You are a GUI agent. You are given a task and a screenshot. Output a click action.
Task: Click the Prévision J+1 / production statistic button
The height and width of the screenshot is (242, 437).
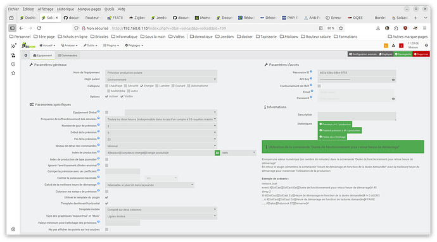tap(335, 124)
